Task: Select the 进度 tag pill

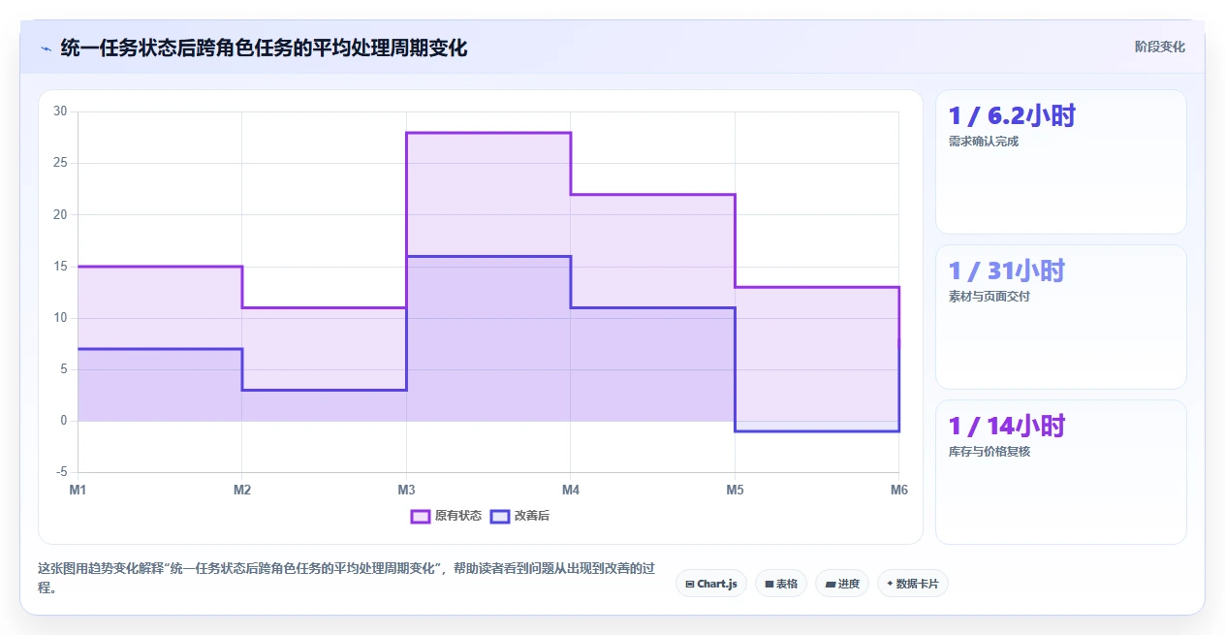Action: [842, 584]
